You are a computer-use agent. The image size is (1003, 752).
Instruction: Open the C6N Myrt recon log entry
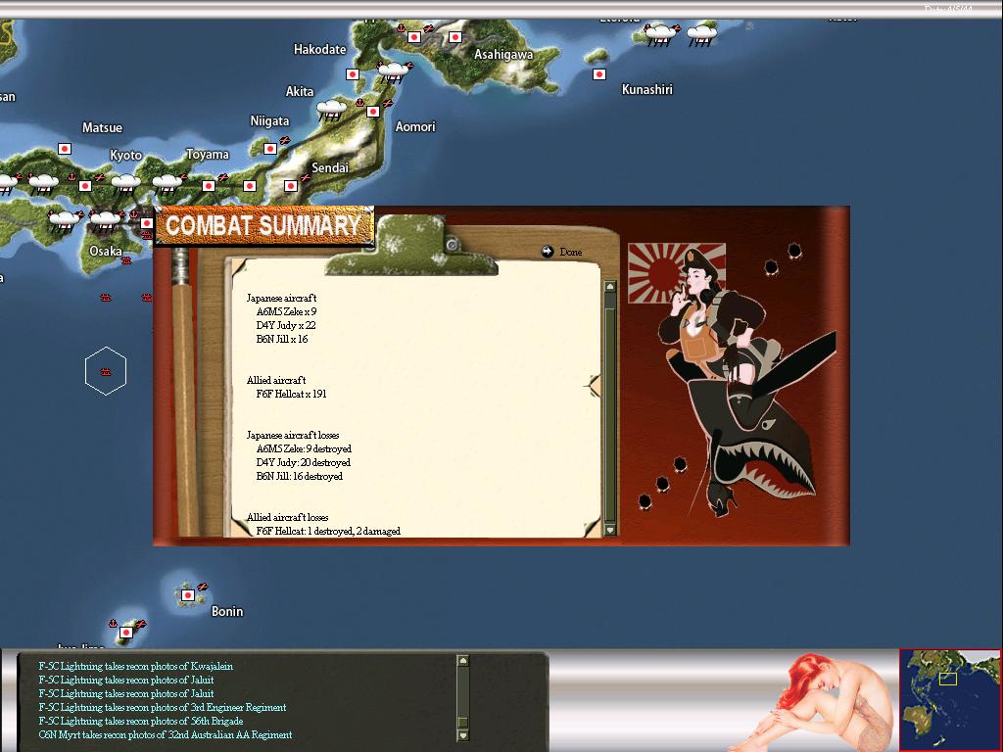pos(165,734)
